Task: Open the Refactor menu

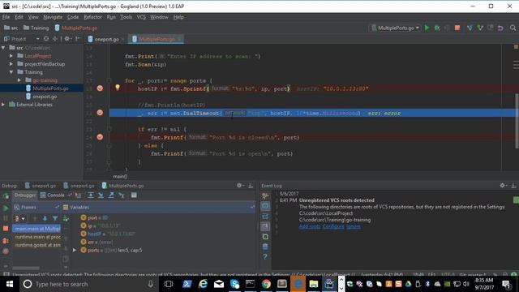Action: pyautogui.click(x=92, y=17)
